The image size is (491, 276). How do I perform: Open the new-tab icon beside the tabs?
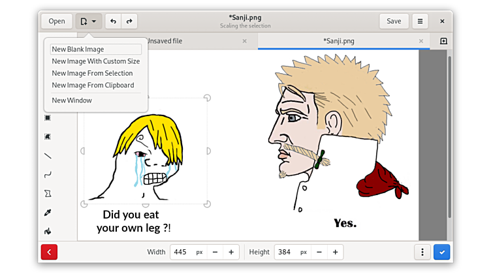(x=443, y=41)
